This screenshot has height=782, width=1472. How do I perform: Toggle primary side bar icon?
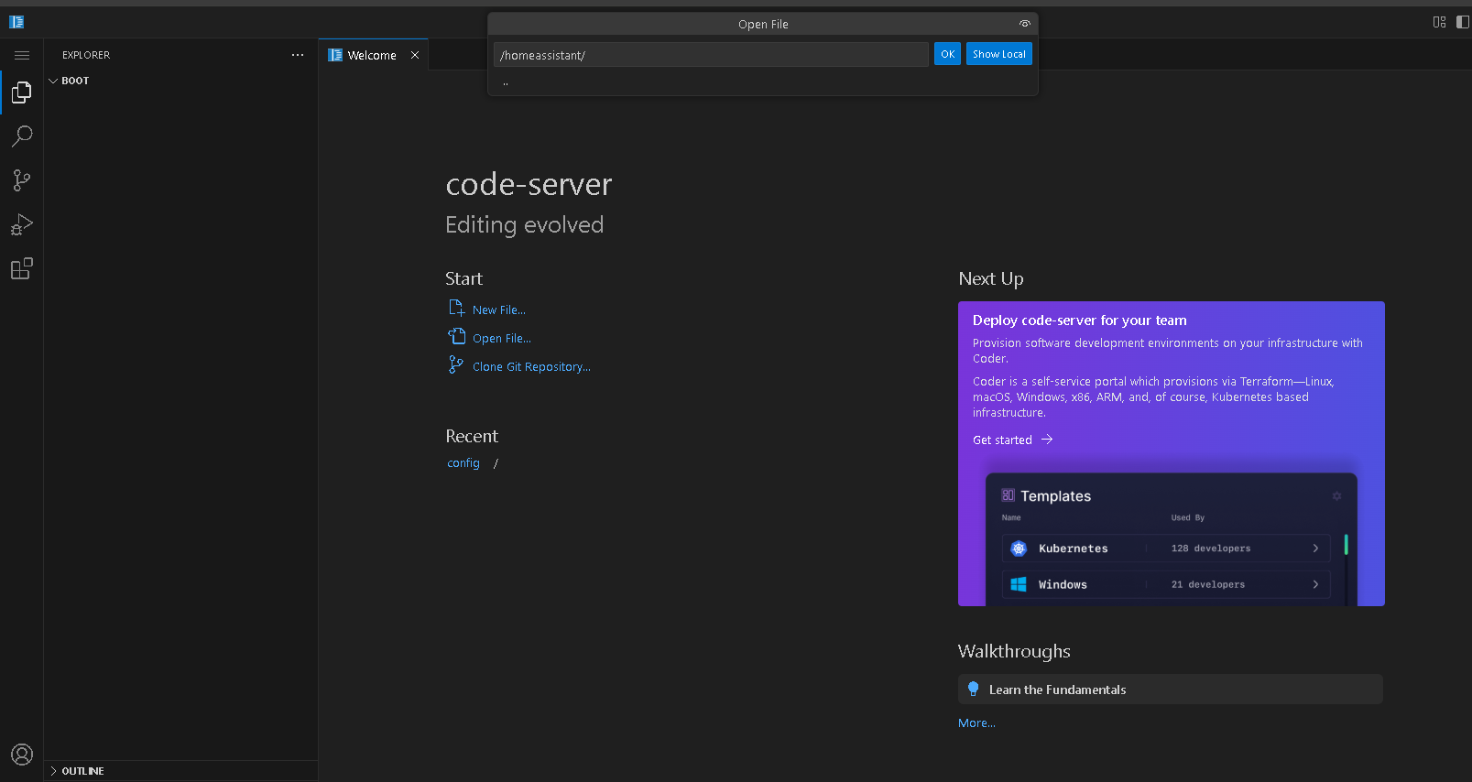1463,22
